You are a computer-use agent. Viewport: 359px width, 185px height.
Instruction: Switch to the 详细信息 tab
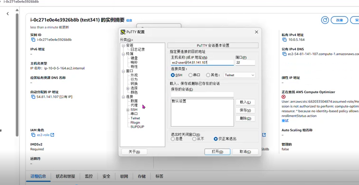pyautogui.click(x=38, y=176)
